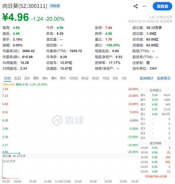Click the 市盈率(TTM) value 1005.72
This screenshot has width=175, height=184.
pos(76,51)
